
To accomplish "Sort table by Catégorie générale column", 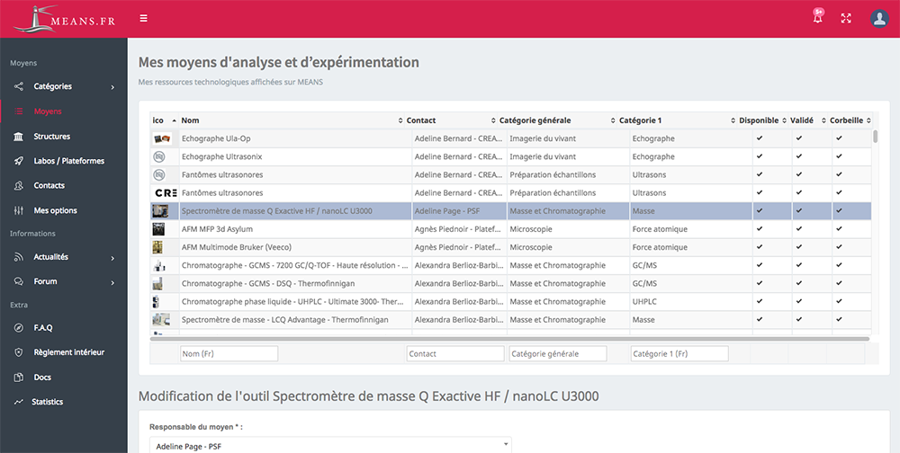I will tap(557, 120).
